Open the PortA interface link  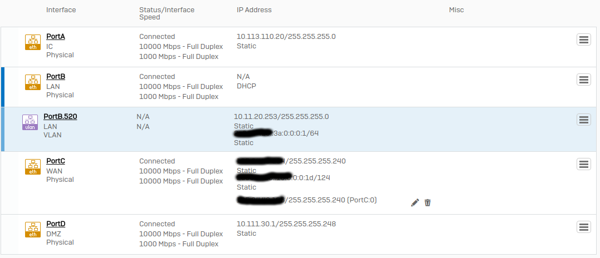pyautogui.click(x=56, y=37)
